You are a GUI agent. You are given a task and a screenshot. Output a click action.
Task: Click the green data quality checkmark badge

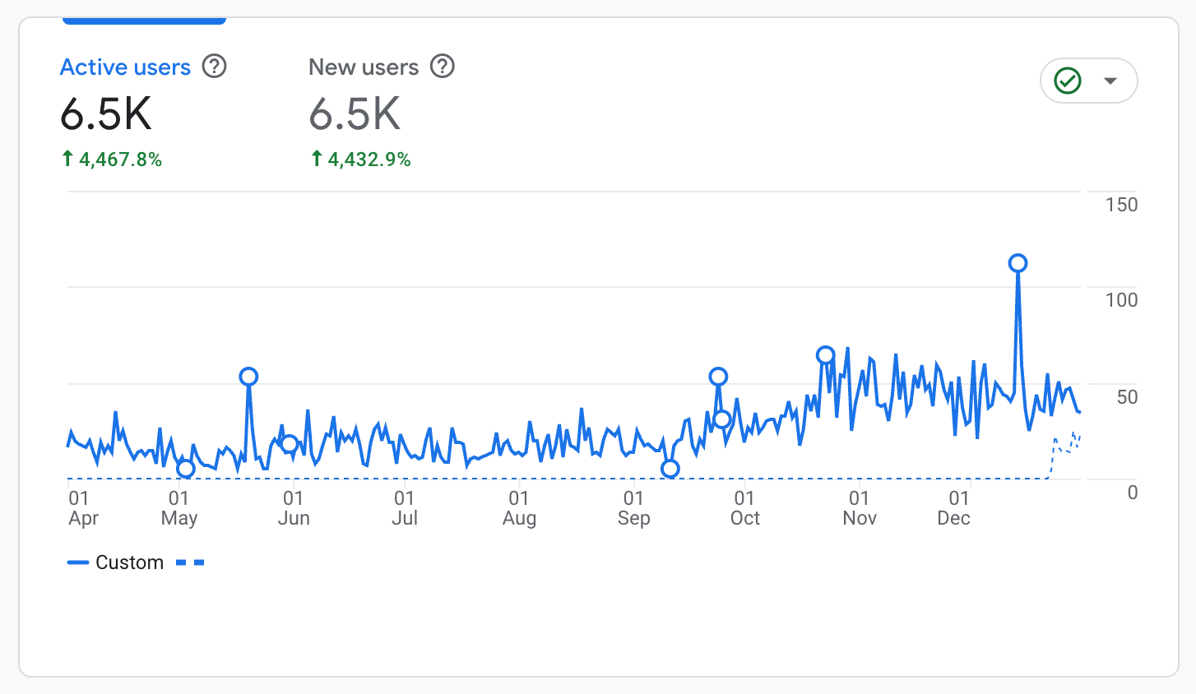(1069, 80)
